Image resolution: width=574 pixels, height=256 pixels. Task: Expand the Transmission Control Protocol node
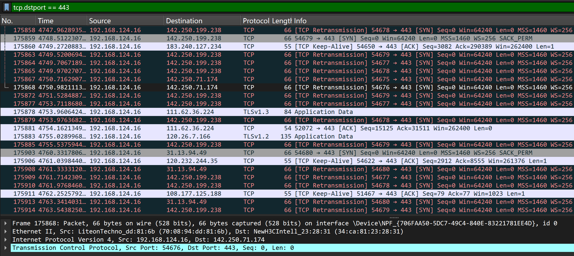coord(6,248)
